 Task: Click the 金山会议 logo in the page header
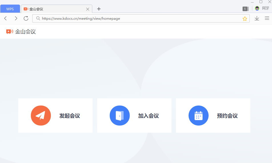pos(21,32)
